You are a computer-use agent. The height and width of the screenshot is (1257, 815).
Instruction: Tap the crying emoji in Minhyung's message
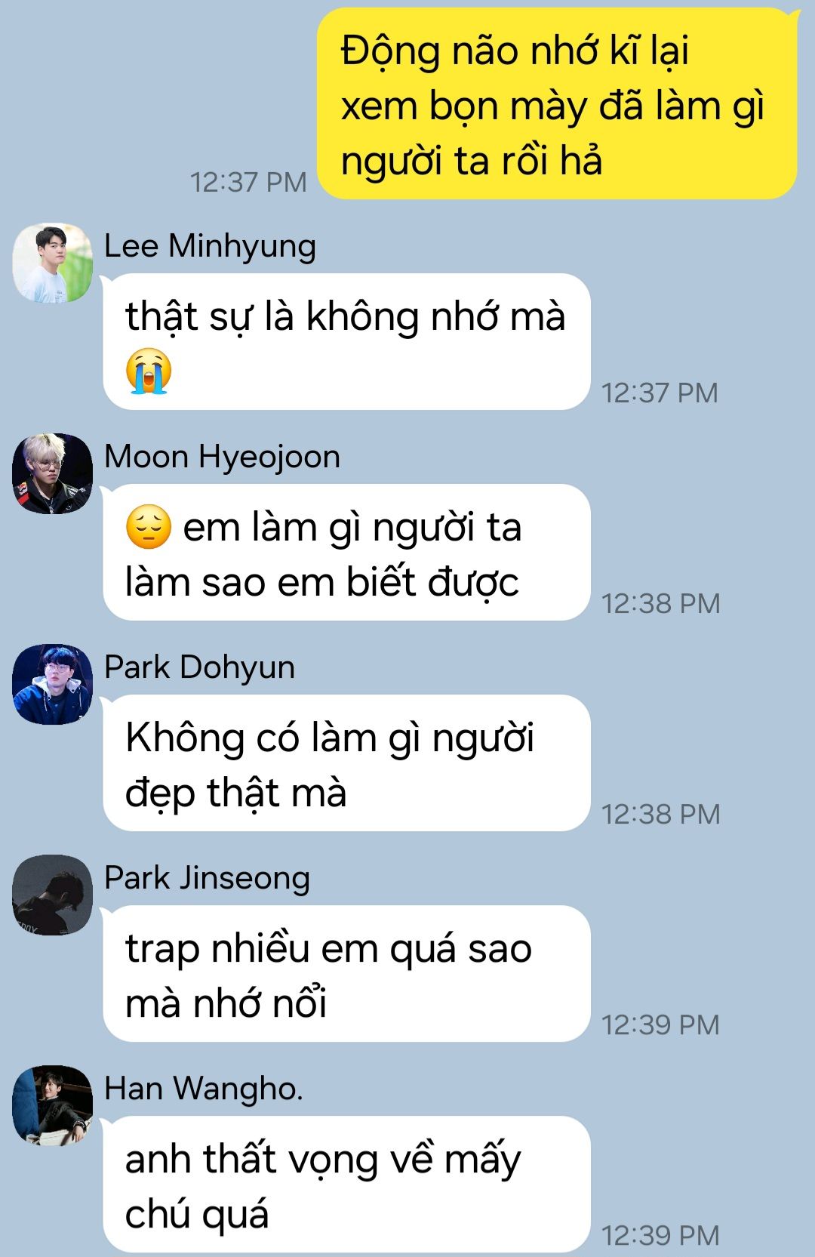149,371
